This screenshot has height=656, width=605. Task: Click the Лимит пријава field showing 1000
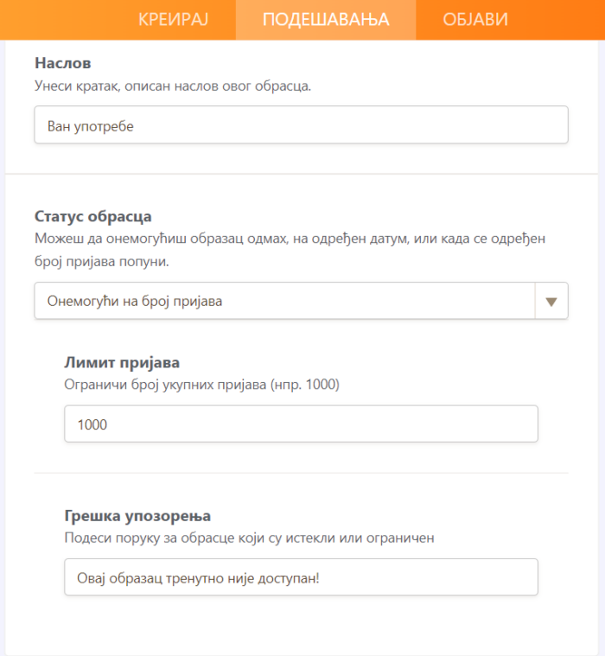pyautogui.click(x=301, y=424)
